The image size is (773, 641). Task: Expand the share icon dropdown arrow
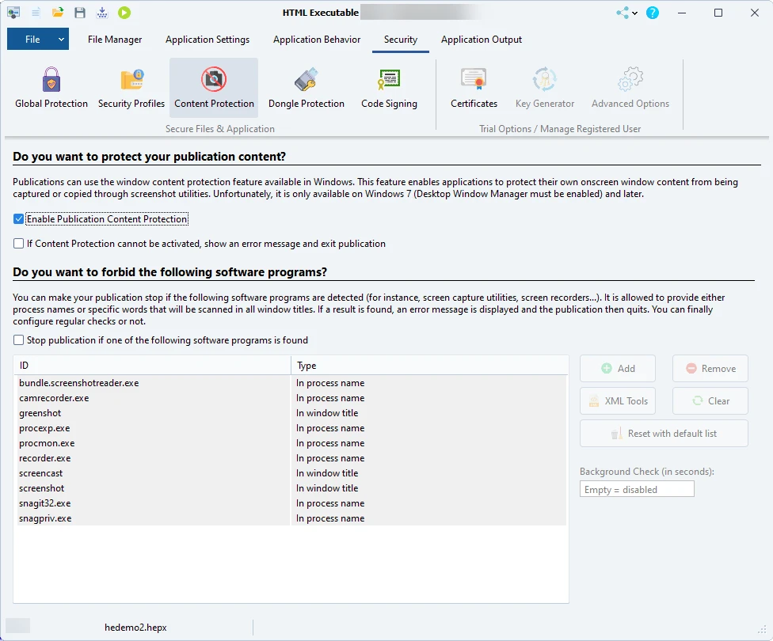[636, 13]
